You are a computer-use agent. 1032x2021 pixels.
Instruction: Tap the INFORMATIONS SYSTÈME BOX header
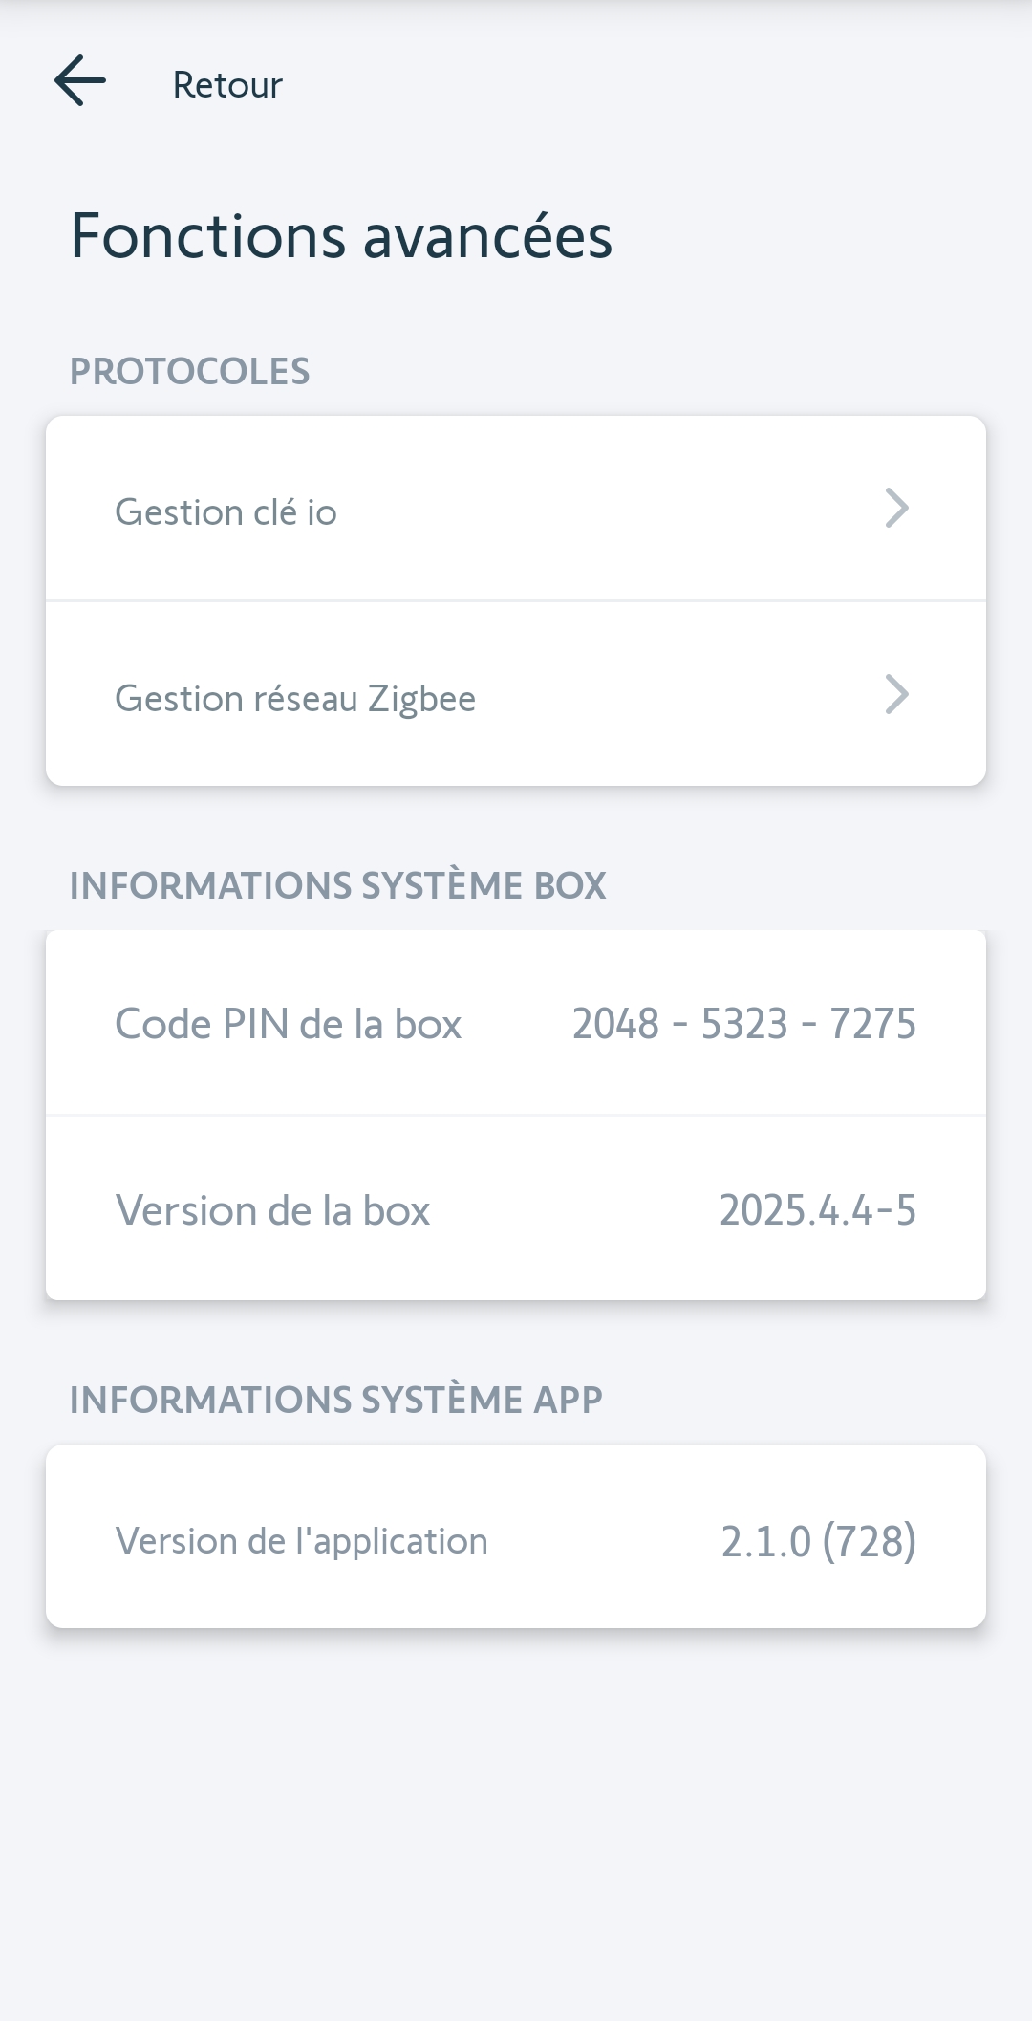[337, 885]
